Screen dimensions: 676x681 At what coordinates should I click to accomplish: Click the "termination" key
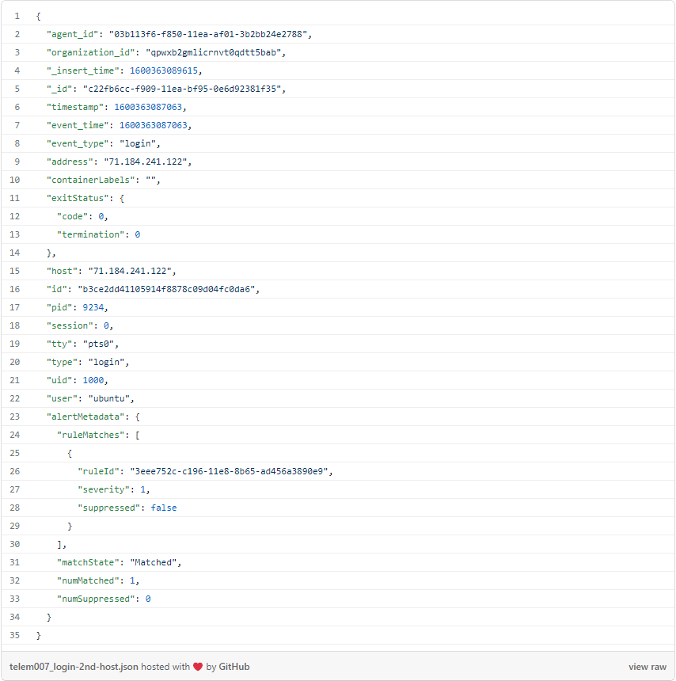91,235
